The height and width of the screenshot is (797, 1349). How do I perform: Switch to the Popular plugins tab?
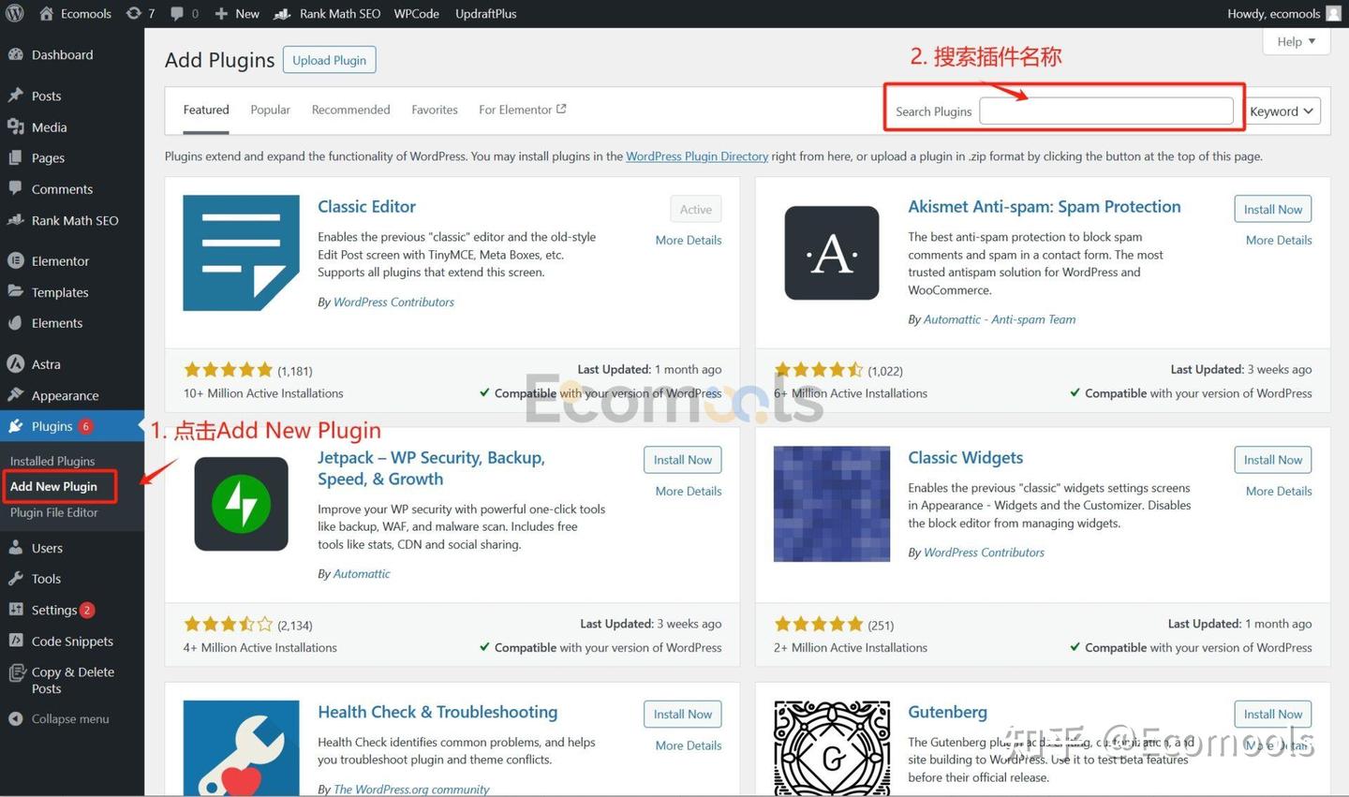[270, 110]
